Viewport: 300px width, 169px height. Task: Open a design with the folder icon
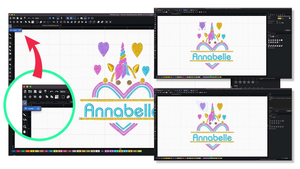pos(14,18)
